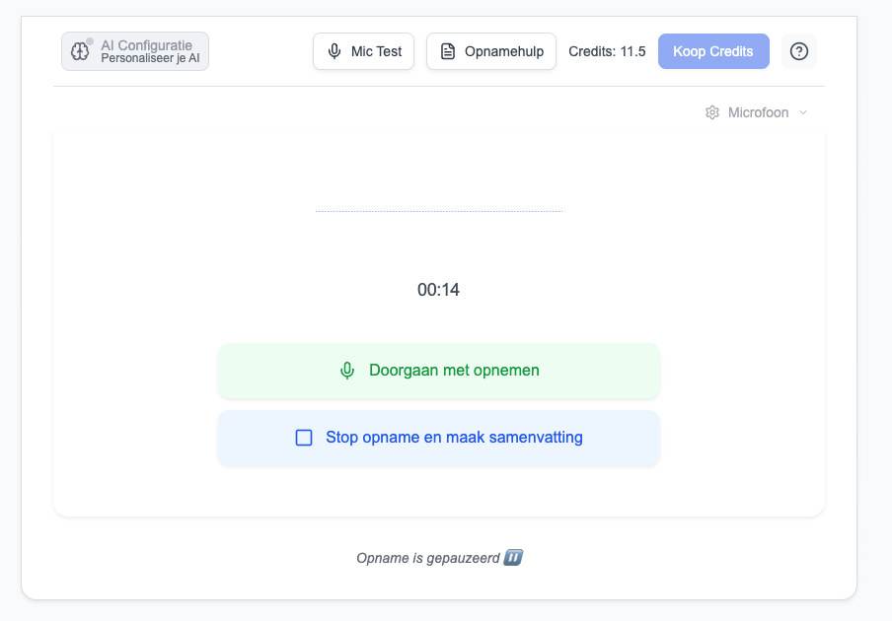Open the Microfoon settings label

758,112
